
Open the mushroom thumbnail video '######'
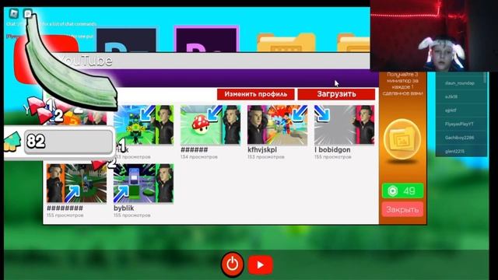[210, 124]
